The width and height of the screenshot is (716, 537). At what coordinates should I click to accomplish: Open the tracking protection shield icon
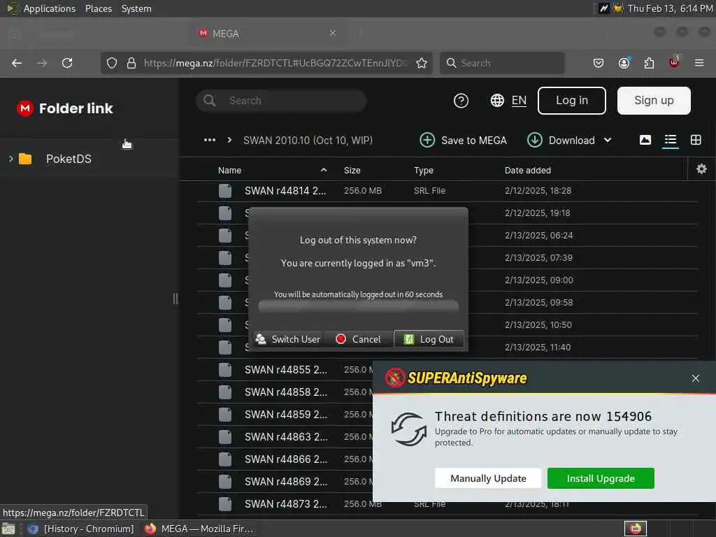[112, 63]
